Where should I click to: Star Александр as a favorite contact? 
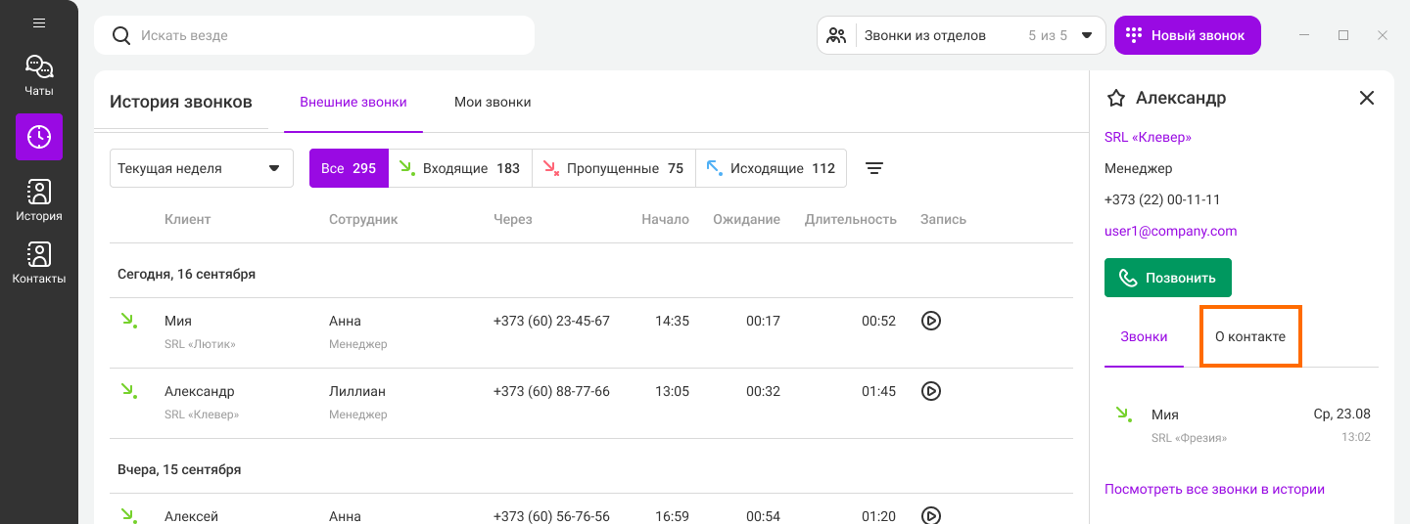(1115, 98)
